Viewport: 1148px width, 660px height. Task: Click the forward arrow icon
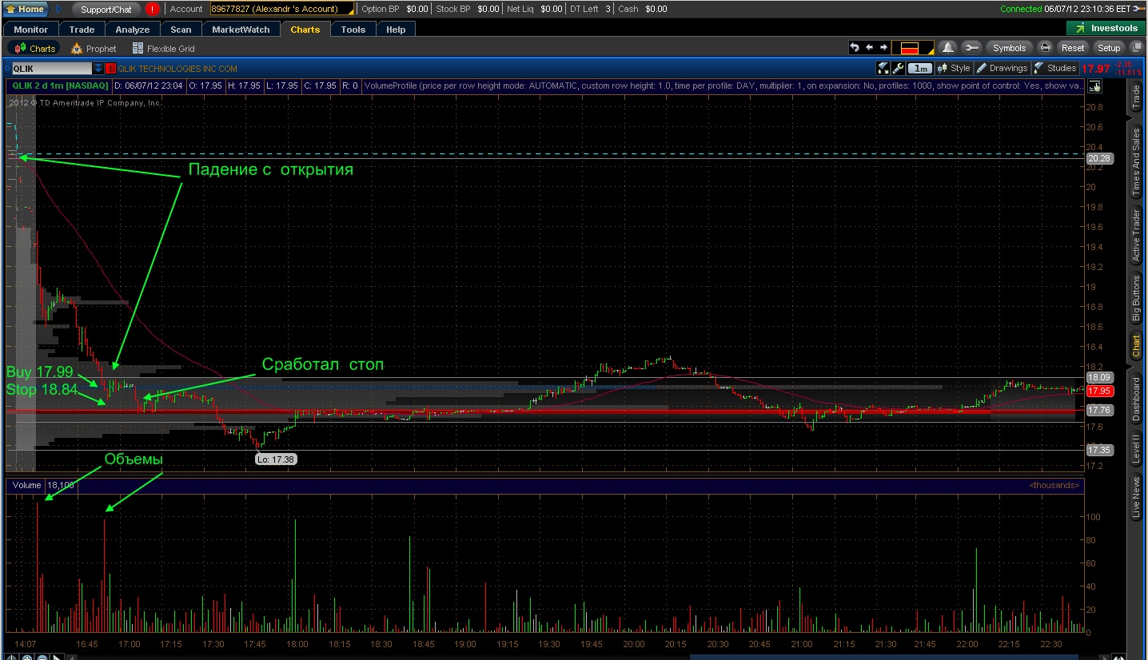(883, 48)
